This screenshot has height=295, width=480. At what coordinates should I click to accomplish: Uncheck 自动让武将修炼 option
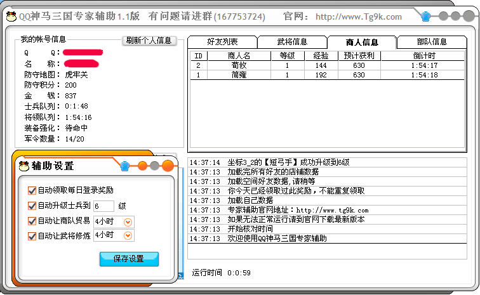point(32,236)
